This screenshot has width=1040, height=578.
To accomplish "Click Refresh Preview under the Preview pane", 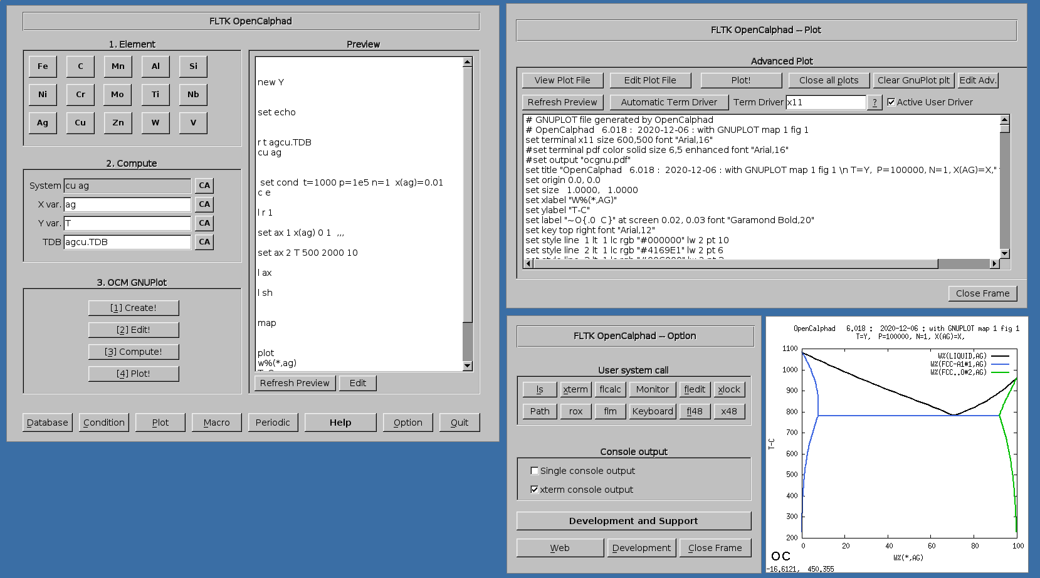I will click(x=295, y=383).
